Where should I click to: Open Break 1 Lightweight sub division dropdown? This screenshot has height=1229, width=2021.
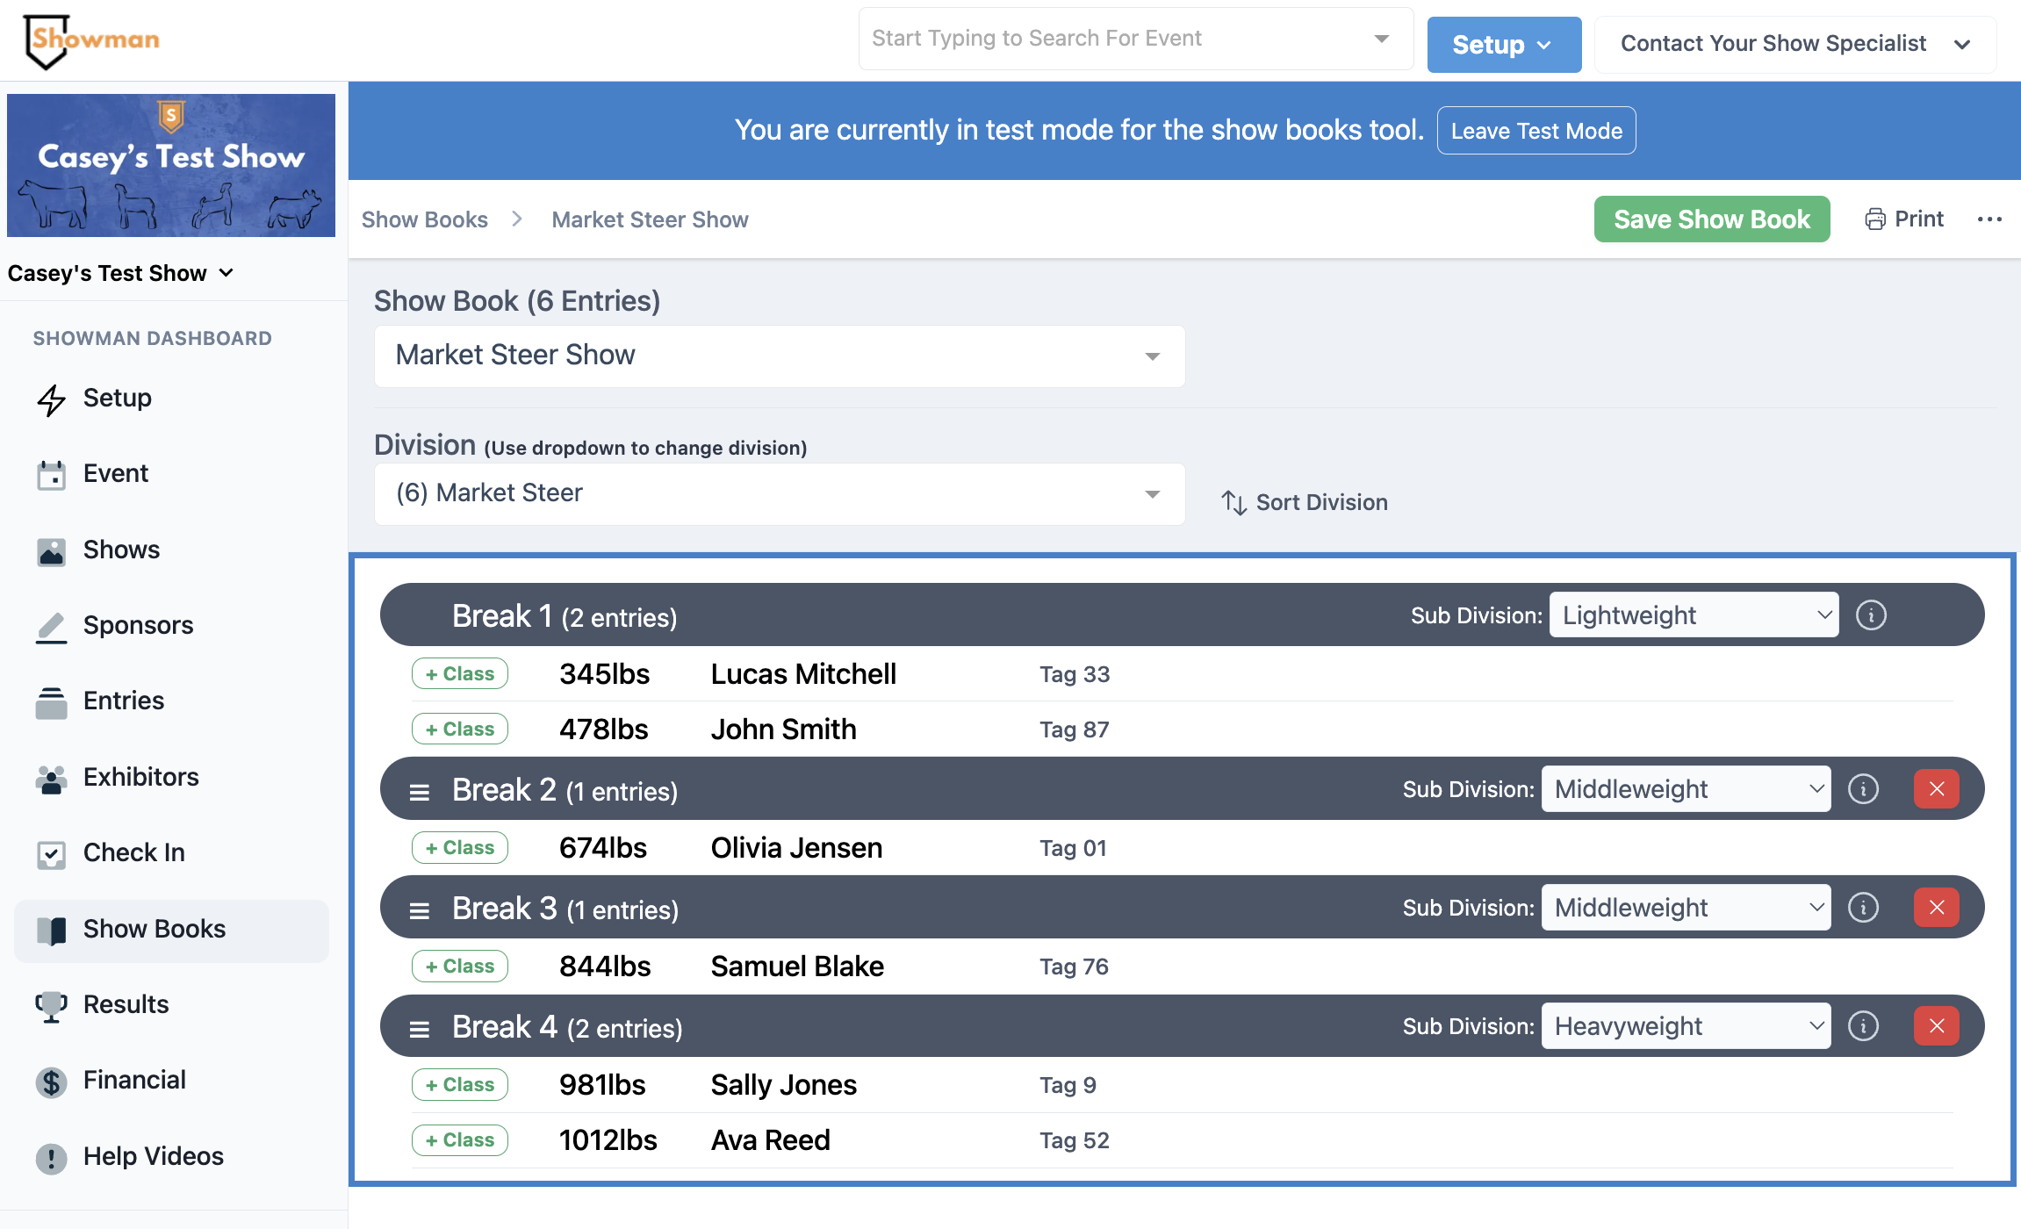tap(1693, 615)
